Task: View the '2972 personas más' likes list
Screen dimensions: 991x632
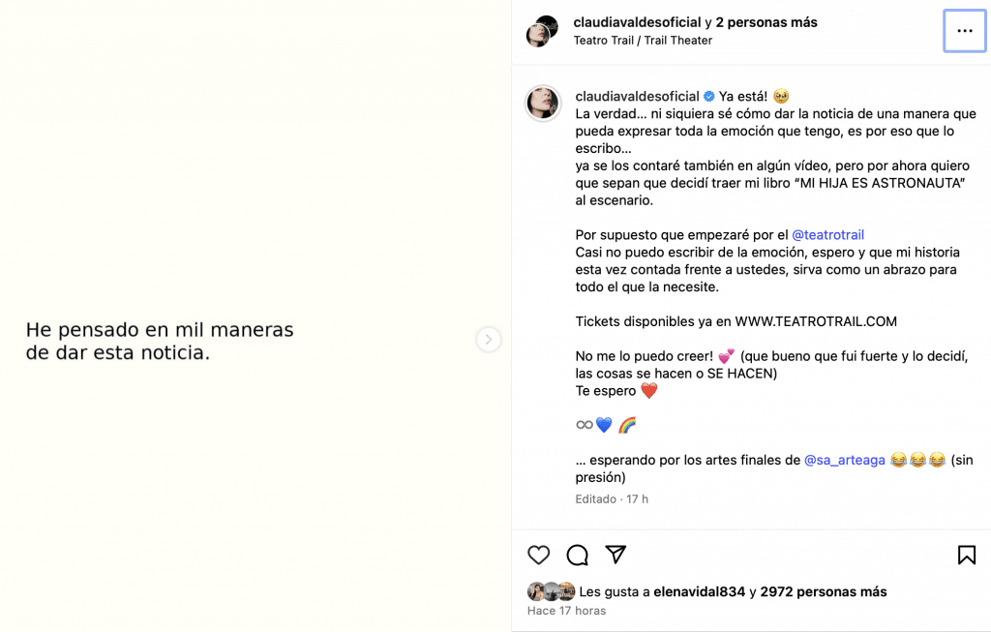Action: point(824,591)
